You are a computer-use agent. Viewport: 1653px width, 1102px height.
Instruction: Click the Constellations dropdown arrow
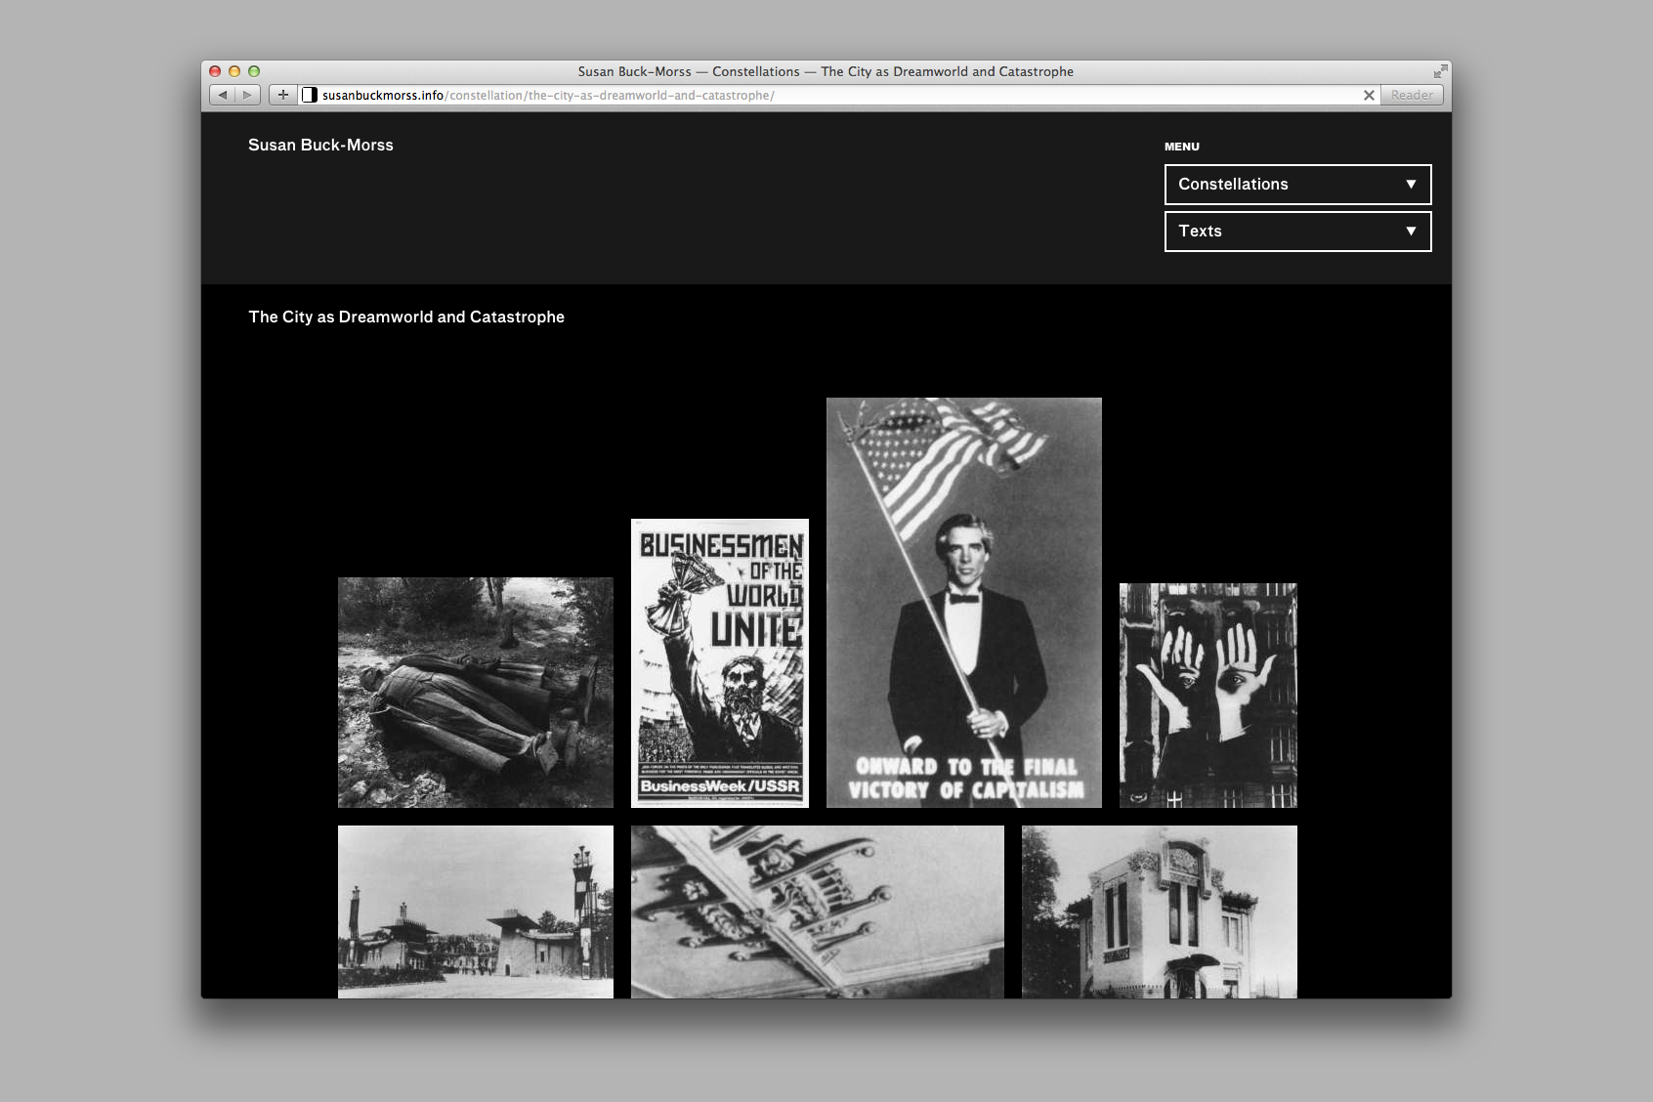[1411, 185]
